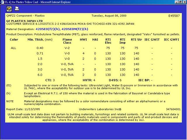Click Underwriters Laboratories Inc text
Screen dimensions: 187x140
coord(100,109)
